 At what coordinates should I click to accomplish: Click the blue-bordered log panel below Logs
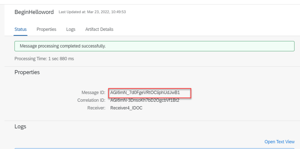click(x=154, y=148)
